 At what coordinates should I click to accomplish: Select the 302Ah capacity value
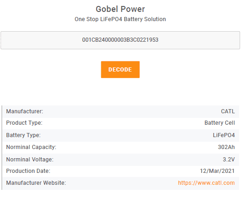point(226,147)
